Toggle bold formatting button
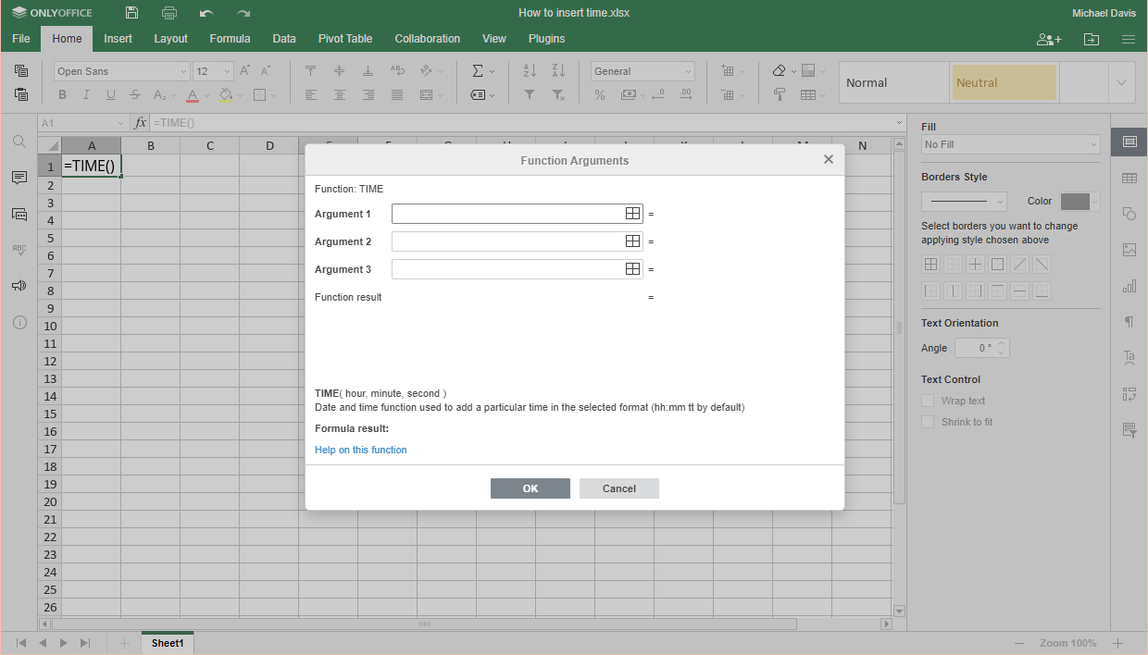Image resolution: width=1148 pixels, height=655 pixels. [62, 94]
